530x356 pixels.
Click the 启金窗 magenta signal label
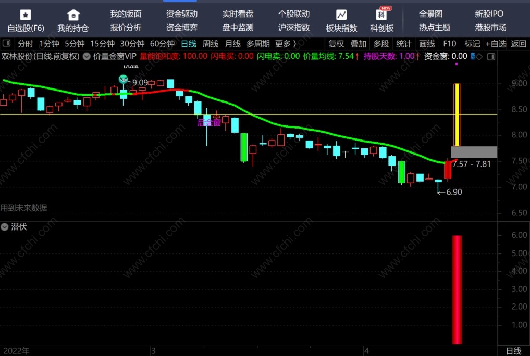(209, 122)
